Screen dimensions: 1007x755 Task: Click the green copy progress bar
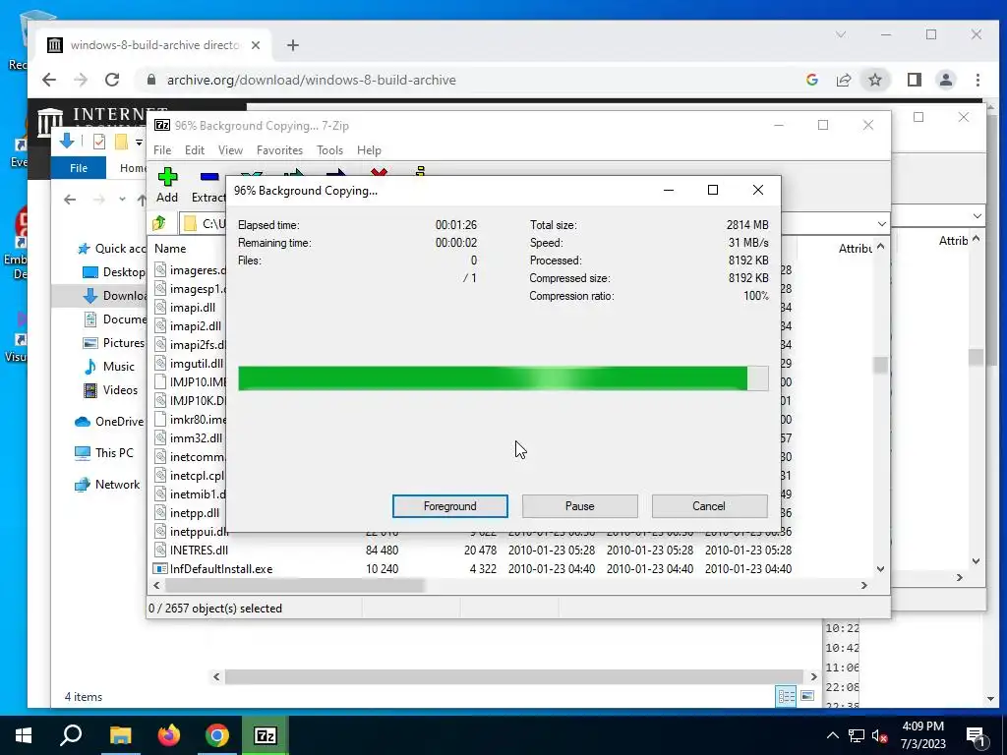[503, 378]
